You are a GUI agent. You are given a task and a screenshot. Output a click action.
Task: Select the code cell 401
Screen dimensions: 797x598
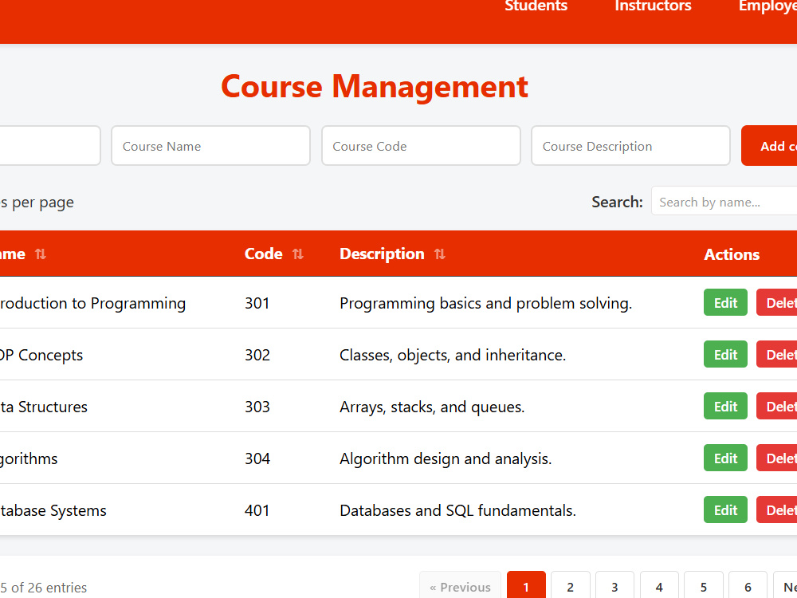click(257, 510)
